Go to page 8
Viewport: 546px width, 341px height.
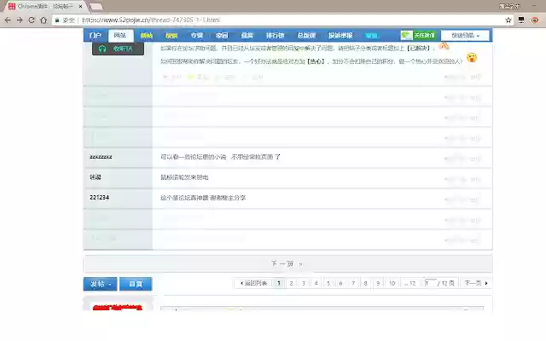click(365, 283)
